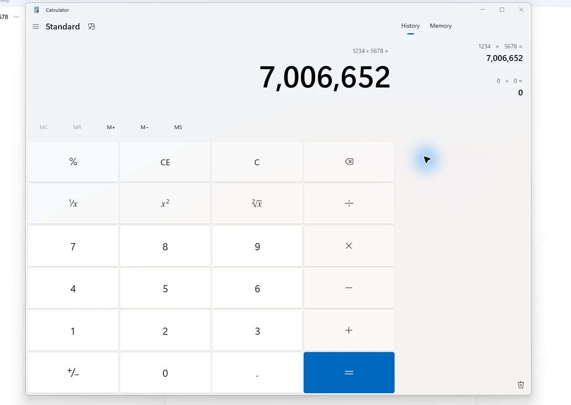Tap digit 7 key
571x405 pixels.
tap(73, 246)
